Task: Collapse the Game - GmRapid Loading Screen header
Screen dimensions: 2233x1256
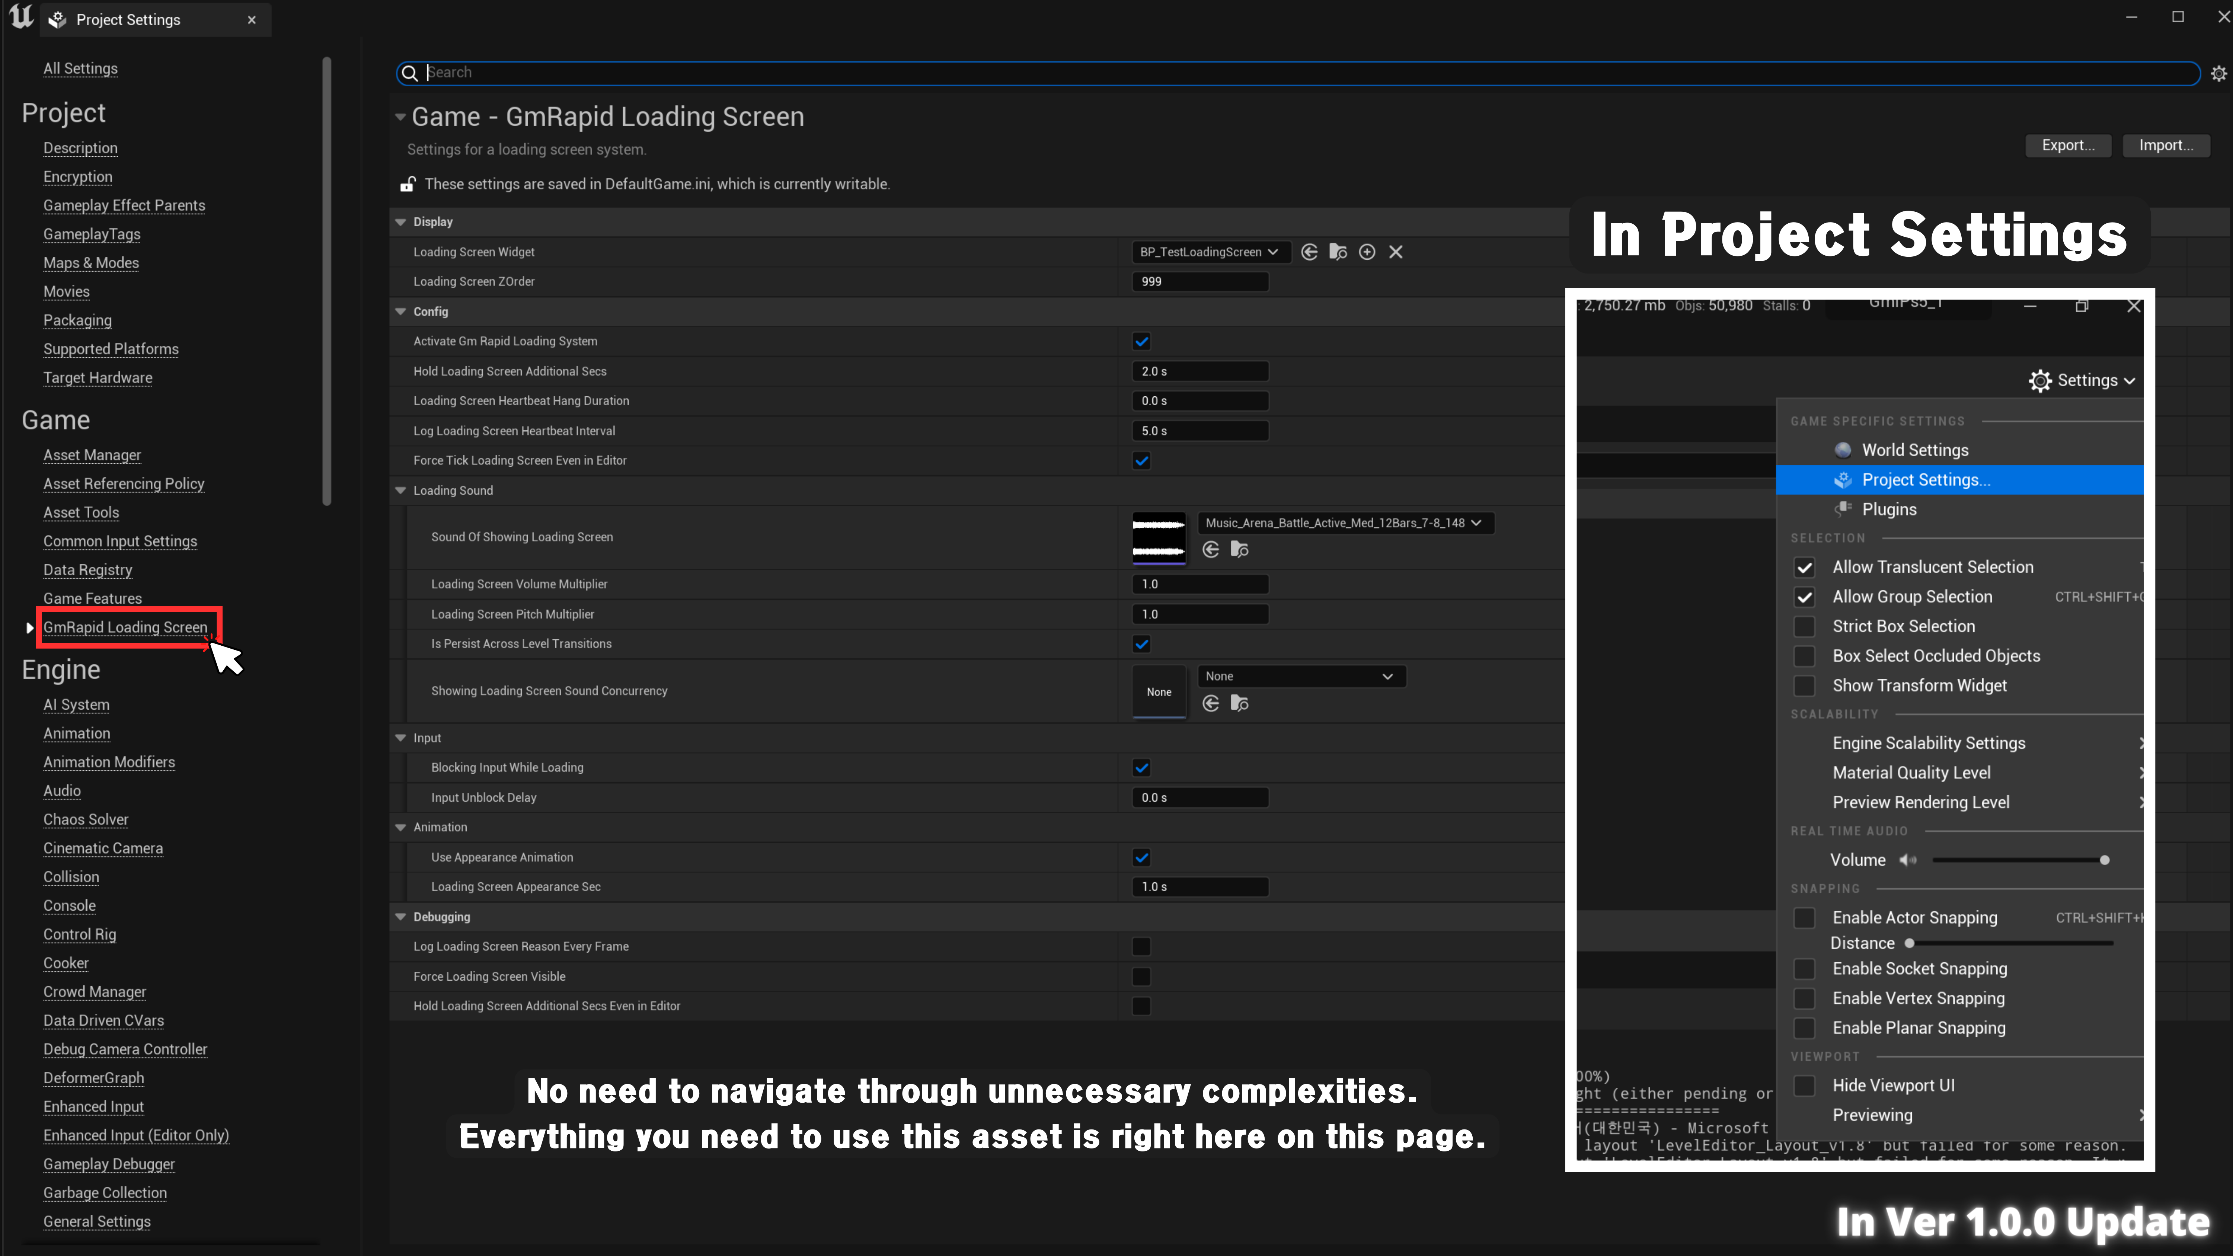Action: point(400,117)
